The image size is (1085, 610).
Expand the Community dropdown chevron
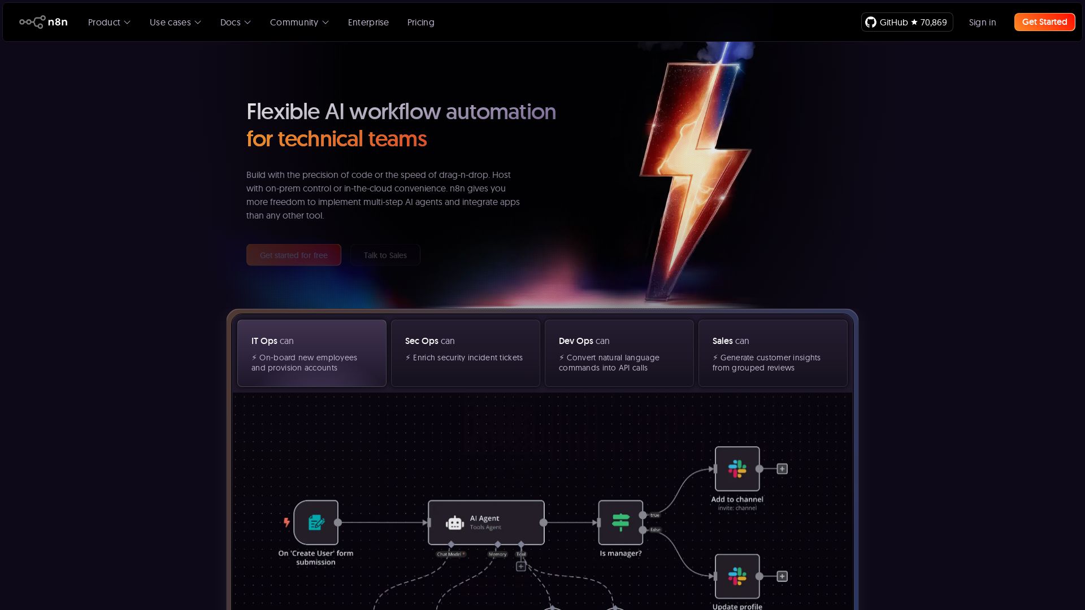[325, 23]
